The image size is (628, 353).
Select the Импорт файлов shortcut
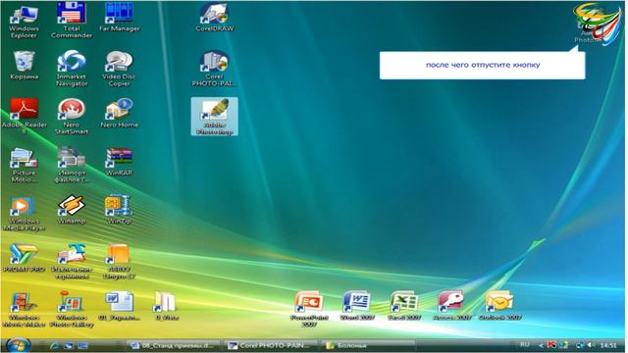(x=72, y=166)
